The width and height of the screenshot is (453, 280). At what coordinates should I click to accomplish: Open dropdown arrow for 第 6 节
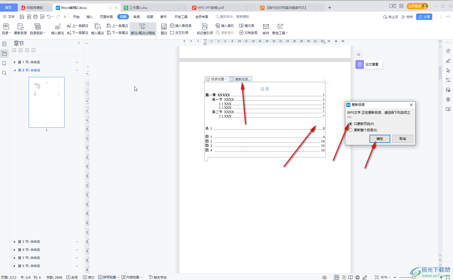[77, 266]
